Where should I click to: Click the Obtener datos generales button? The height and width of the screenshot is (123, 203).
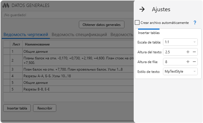[101, 25]
